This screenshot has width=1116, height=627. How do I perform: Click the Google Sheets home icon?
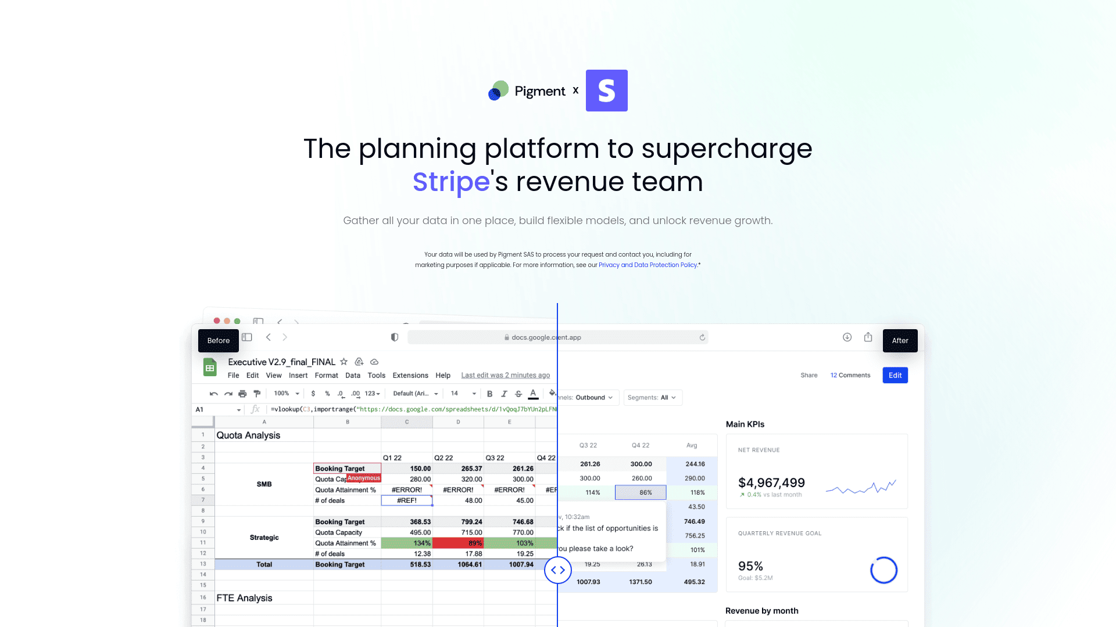click(x=210, y=367)
